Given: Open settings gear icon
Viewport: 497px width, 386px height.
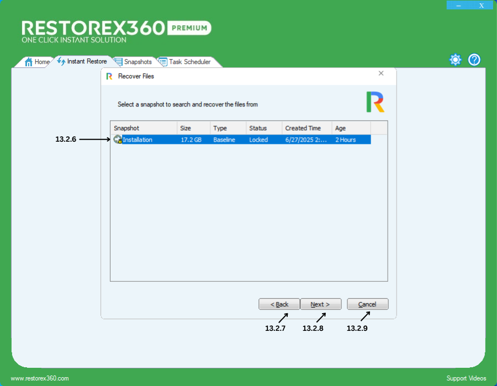Looking at the screenshot, I should (455, 60).
